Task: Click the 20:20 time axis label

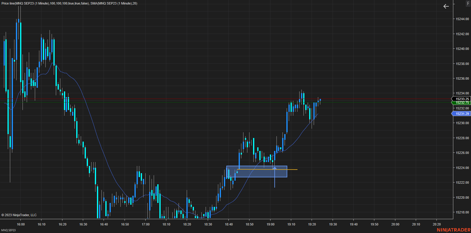Action: tap(437, 224)
